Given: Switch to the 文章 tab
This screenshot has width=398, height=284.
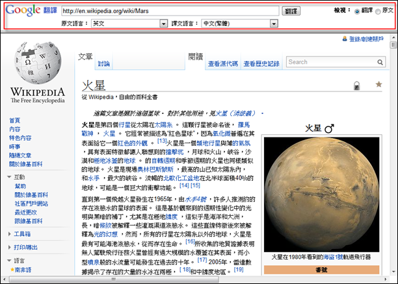Looking at the screenshot, I should pyautogui.click(x=85, y=56).
